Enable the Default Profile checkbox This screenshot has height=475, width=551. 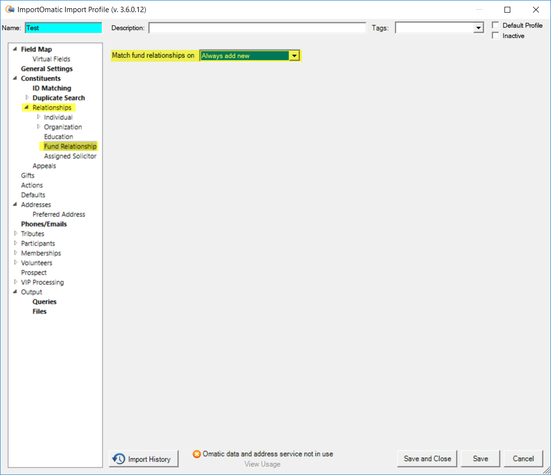(x=495, y=25)
